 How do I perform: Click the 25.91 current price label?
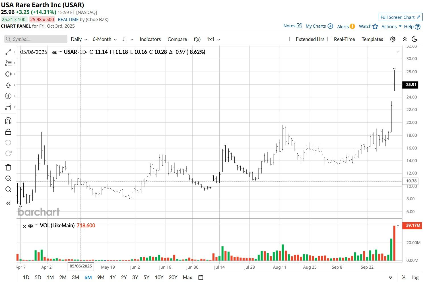410,85
